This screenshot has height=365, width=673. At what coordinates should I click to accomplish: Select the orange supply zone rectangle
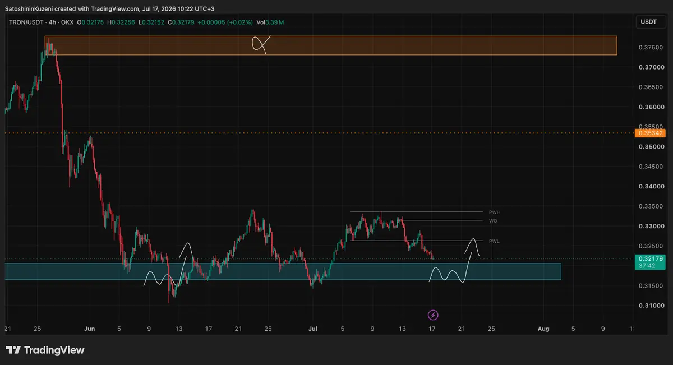[x=331, y=45]
